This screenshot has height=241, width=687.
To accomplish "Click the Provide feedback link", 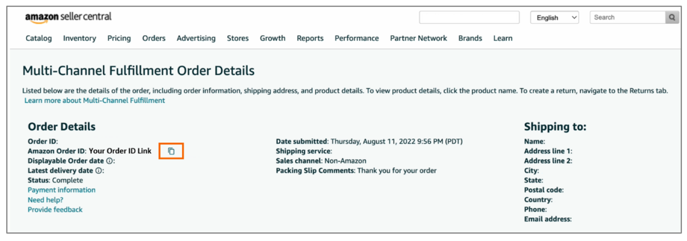I will [x=55, y=210].
